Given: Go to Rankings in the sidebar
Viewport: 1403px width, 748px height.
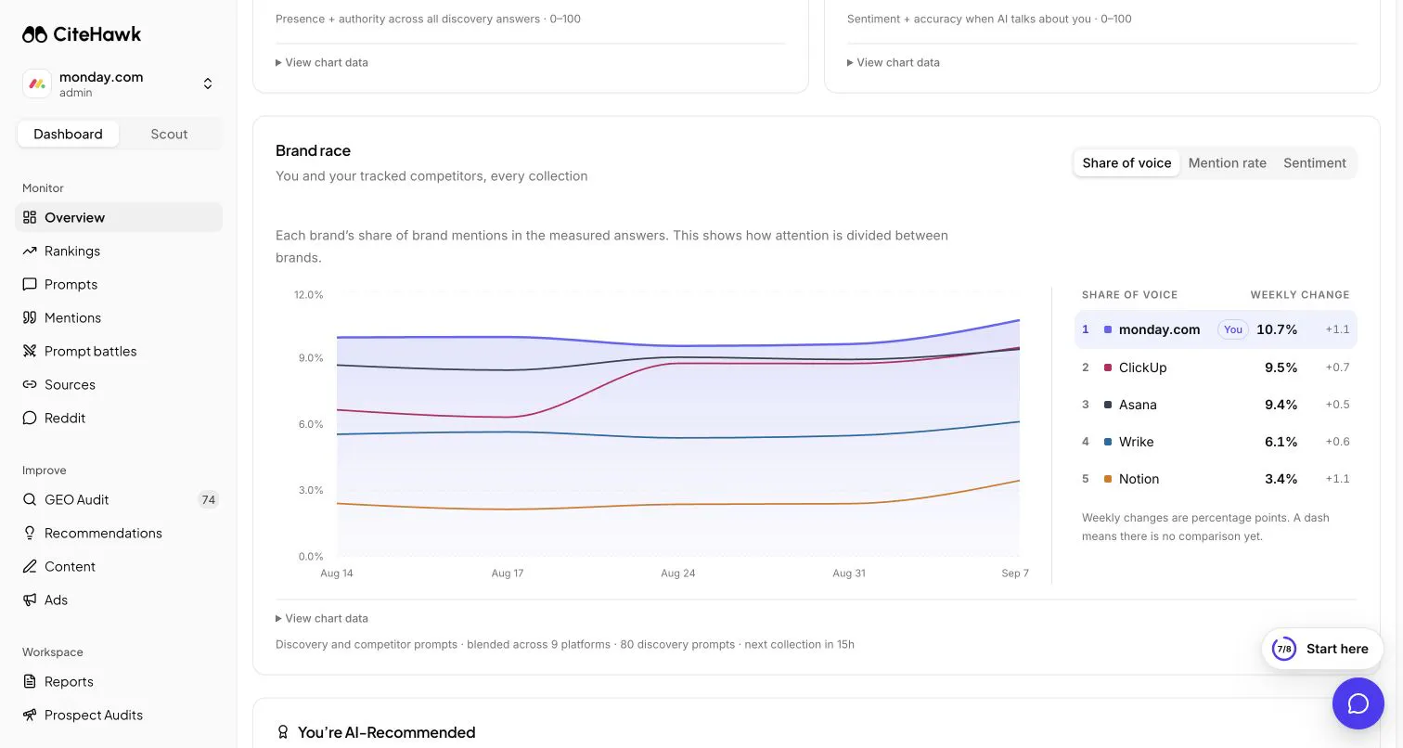Looking at the screenshot, I should (119, 251).
